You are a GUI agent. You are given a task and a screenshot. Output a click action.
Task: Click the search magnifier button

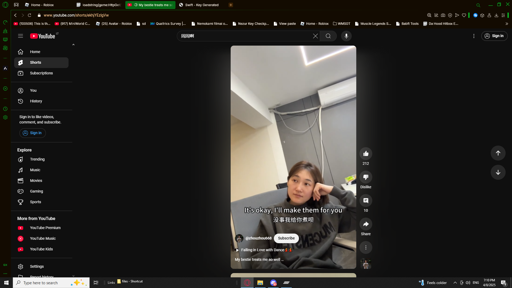[x=328, y=36]
